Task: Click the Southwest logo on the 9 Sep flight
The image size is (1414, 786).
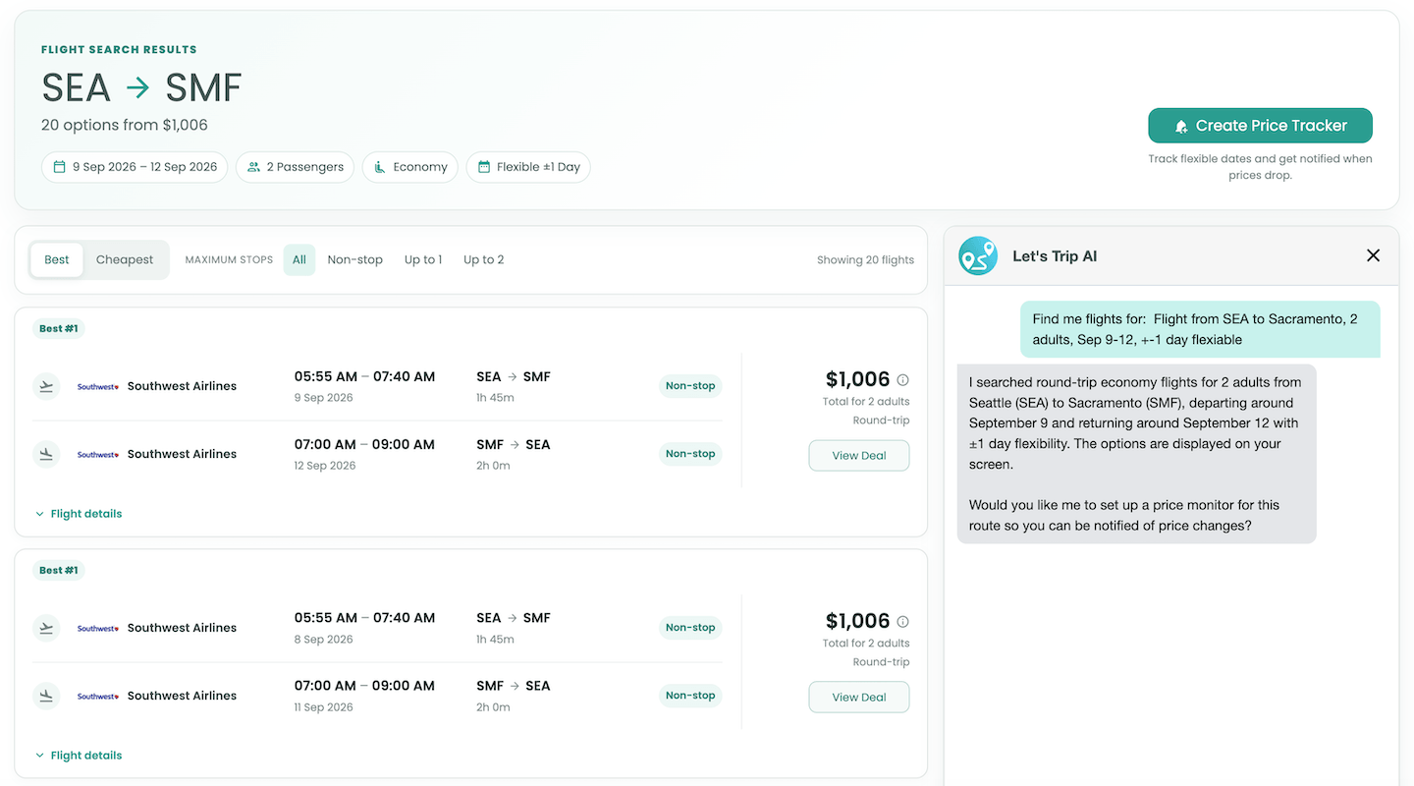Action: click(98, 386)
